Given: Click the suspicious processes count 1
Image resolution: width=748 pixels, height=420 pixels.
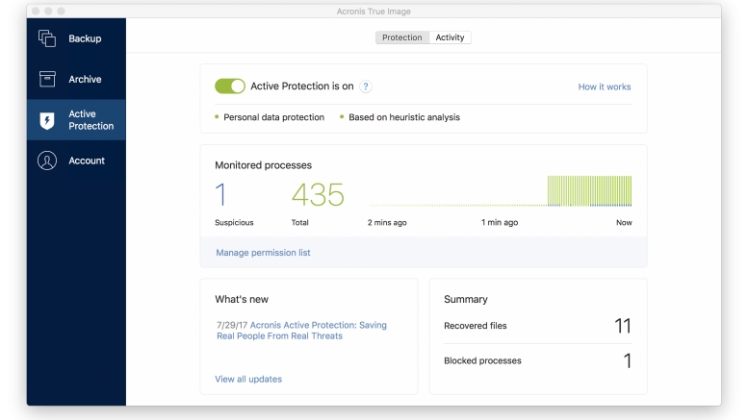Looking at the screenshot, I should click(x=220, y=194).
